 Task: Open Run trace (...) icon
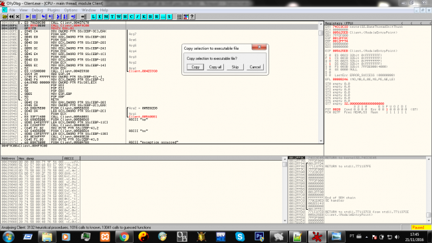163,17
